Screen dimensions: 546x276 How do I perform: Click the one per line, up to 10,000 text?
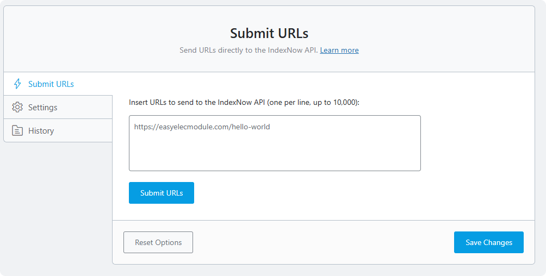(x=312, y=102)
